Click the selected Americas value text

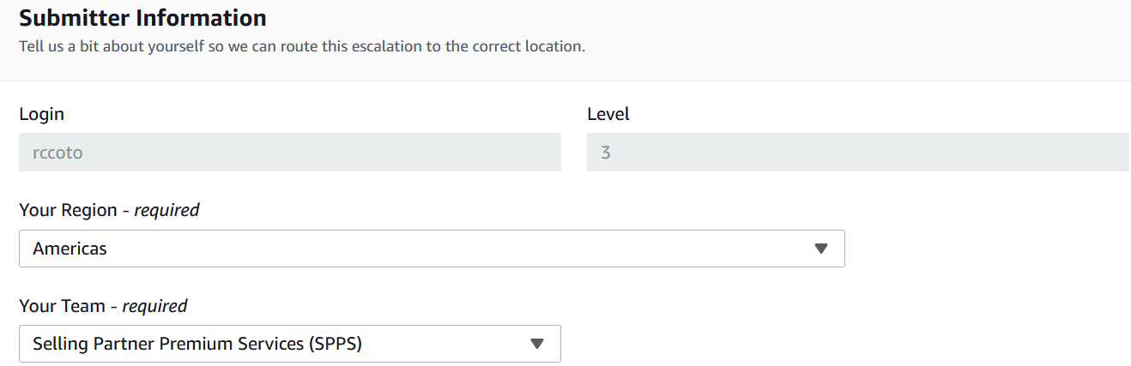pyautogui.click(x=70, y=249)
